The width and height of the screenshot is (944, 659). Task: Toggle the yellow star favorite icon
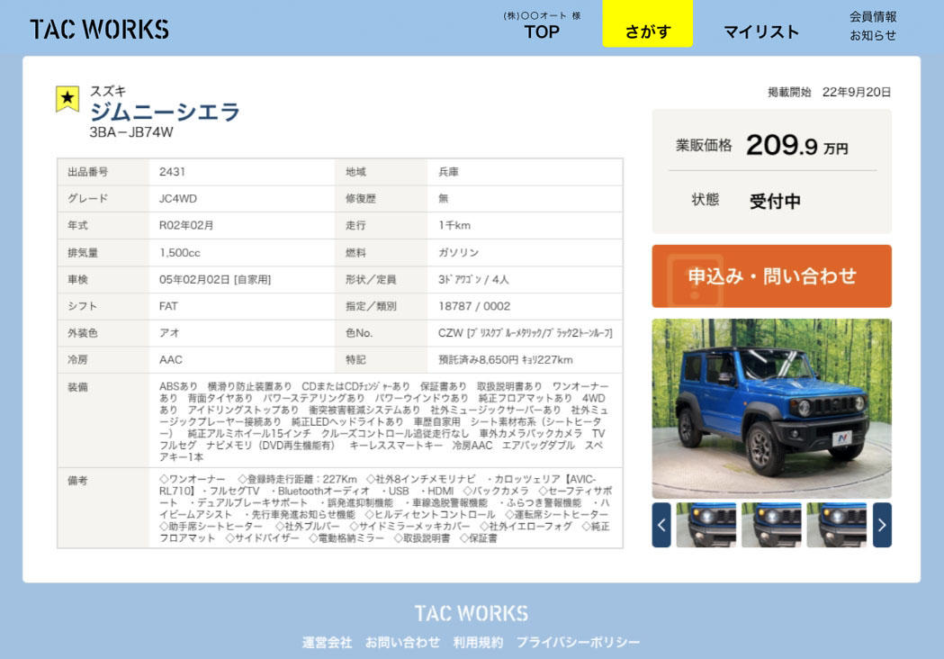pyautogui.click(x=67, y=99)
